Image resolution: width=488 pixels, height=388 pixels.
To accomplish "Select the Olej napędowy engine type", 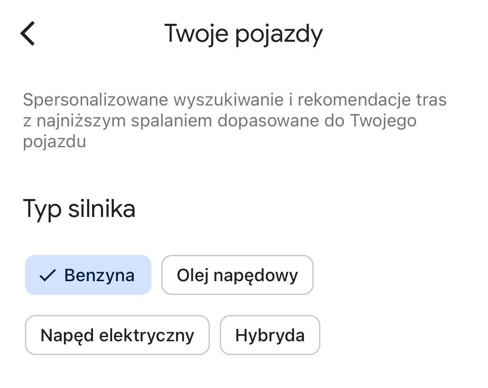I will pyautogui.click(x=237, y=275).
